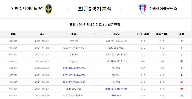Viewport: 192px width, 99px height.
Task: Click the 결과 column header
Action: pos(182,34)
